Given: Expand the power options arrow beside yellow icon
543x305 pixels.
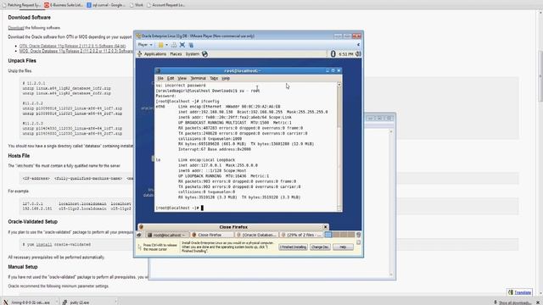Looking at the screenshot, I should (166, 45).
